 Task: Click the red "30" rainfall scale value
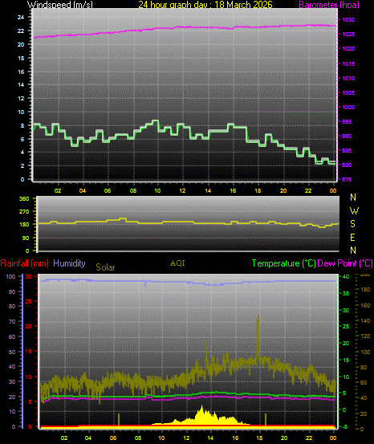click(x=28, y=277)
